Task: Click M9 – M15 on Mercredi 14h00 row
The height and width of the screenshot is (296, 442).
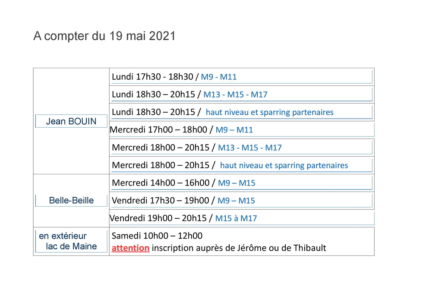Action: (x=237, y=183)
